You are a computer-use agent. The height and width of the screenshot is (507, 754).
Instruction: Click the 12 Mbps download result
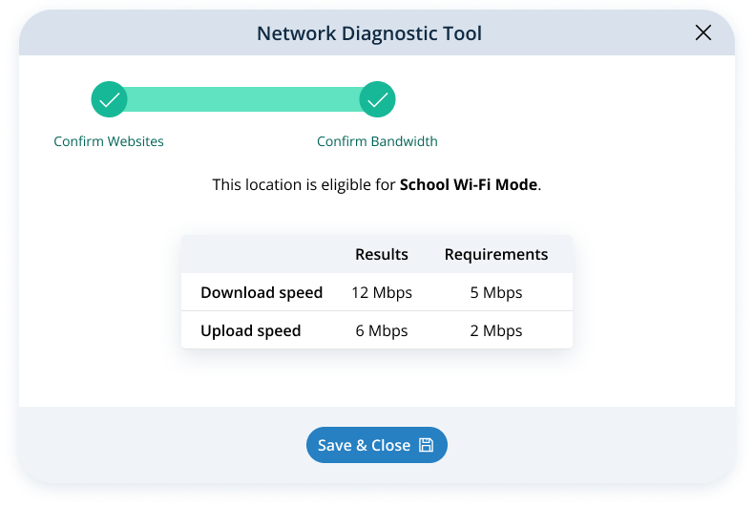pos(382,292)
